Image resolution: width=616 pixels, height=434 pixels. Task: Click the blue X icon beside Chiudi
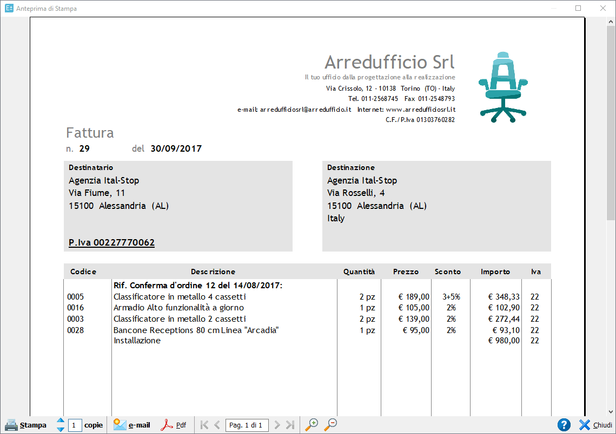click(585, 425)
